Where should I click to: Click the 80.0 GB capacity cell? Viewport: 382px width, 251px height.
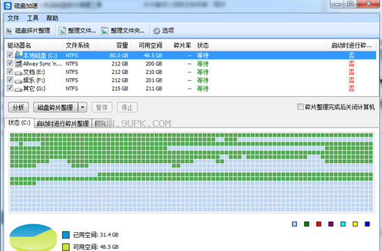coord(119,56)
